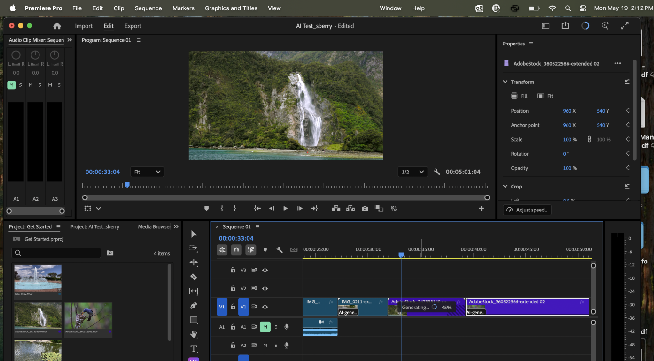Collapse the Crop section
Image resolution: width=654 pixels, height=361 pixels.
pos(506,187)
